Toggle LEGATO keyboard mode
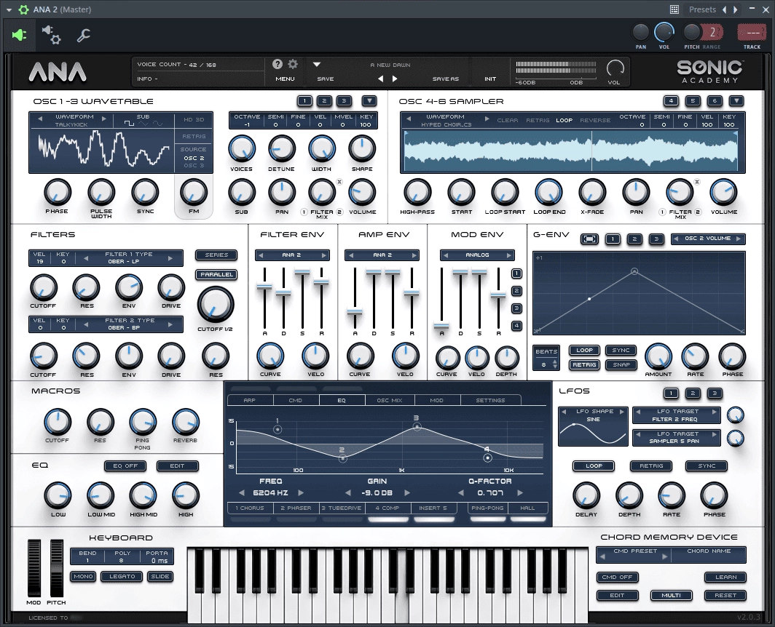Screen dimensions: 775x627 122,576
